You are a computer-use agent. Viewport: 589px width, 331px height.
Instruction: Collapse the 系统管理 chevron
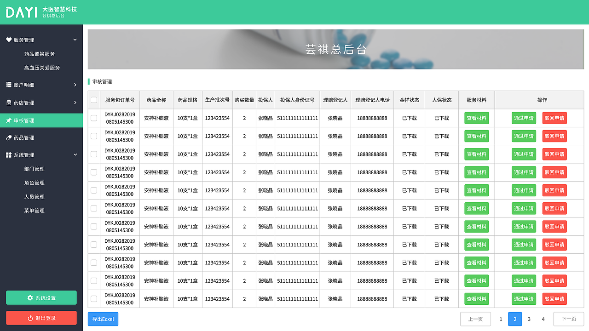(x=75, y=155)
